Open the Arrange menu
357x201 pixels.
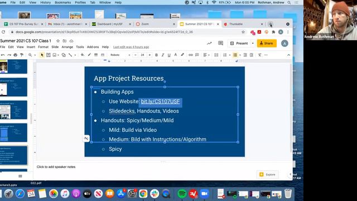pos(67,47)
